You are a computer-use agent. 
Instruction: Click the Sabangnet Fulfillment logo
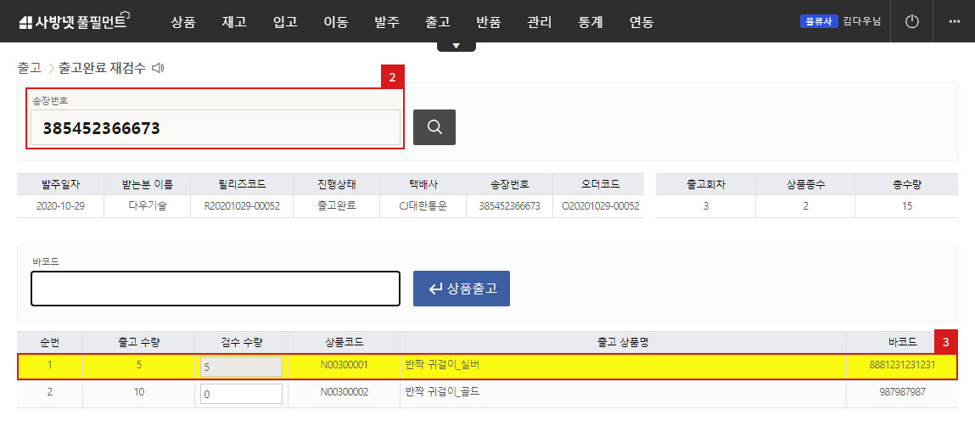[73, 22]
